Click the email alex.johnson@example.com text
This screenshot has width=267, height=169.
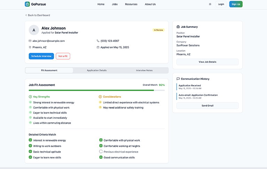49,41
